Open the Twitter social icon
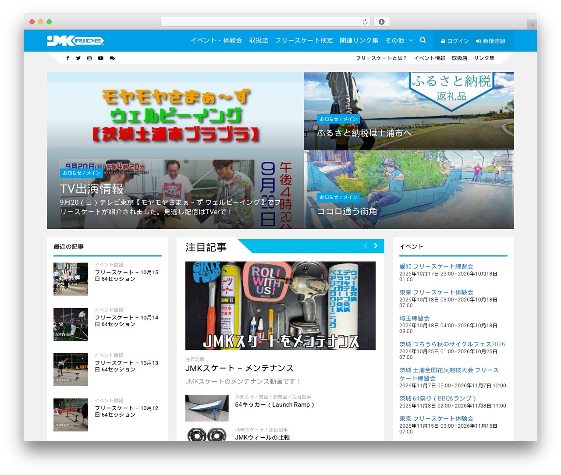The image size is (561, 475). 78,58
